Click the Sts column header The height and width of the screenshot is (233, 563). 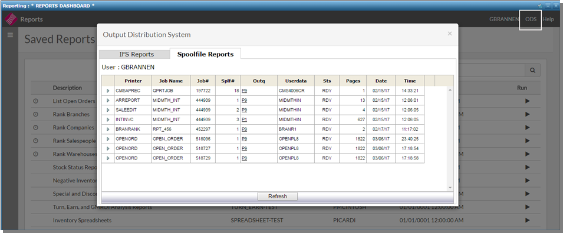pyautogui.click(x=327, y=81)
